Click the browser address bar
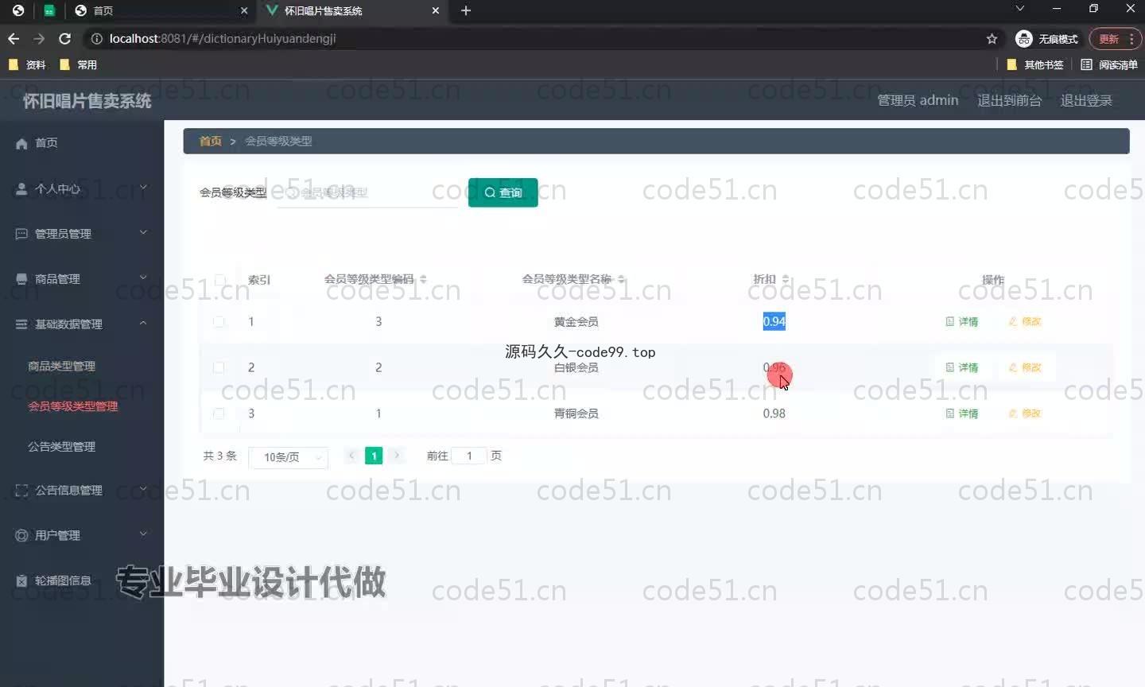 541,39
